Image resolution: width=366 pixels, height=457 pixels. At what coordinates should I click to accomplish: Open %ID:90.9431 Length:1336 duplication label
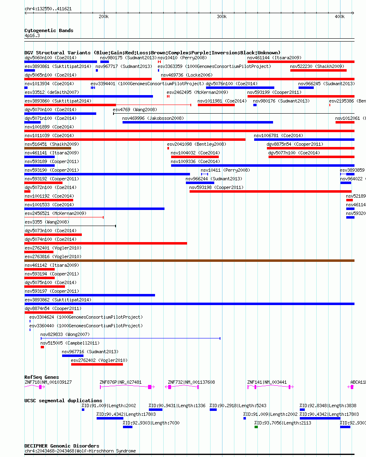pos(177,406)
